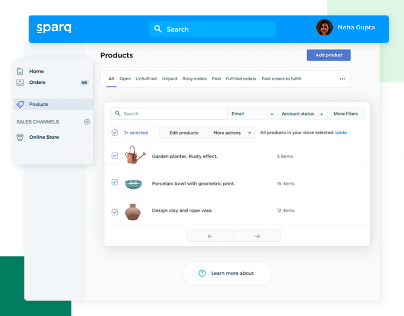Select the Risky orders tab
Image resolution: width=404 pixels, height=316 pixels.
(x=194, y=79)
